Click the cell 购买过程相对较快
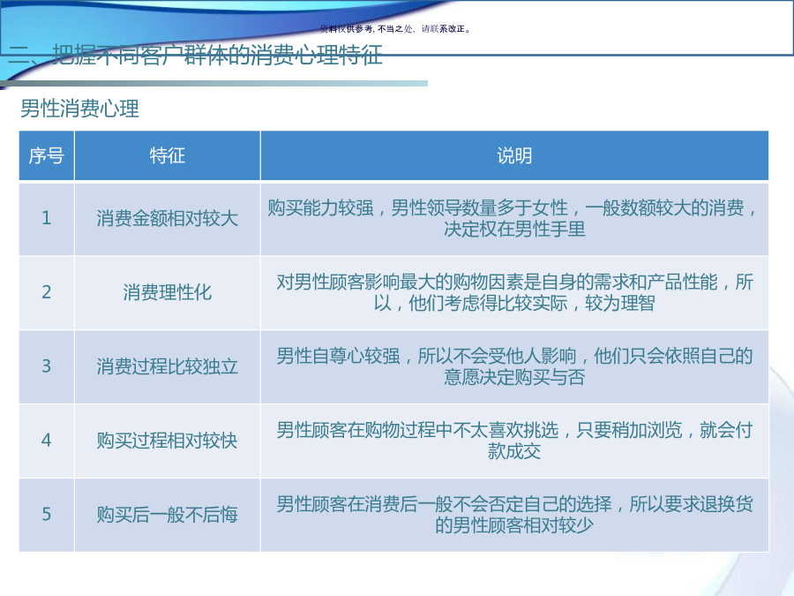The width and height of the screenshot is (794, 596). coord(168,441)
